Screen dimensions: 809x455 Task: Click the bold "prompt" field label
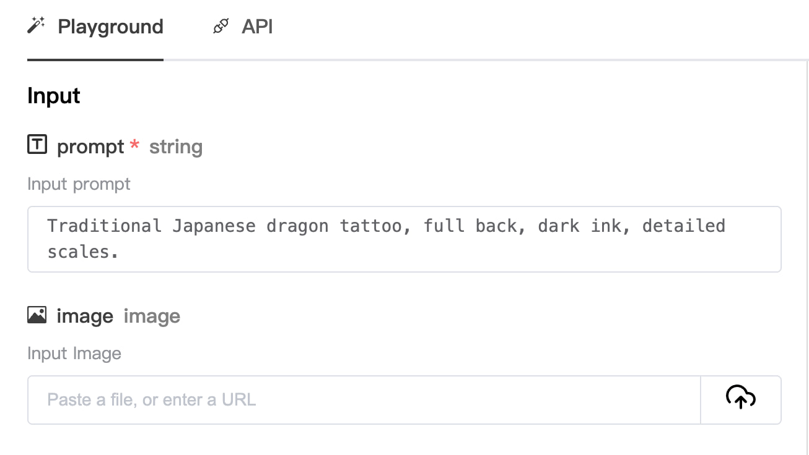click(90, 147)
